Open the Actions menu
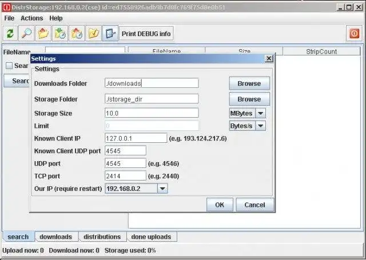Viewport: 366px width, 260px height. [32, 18]
